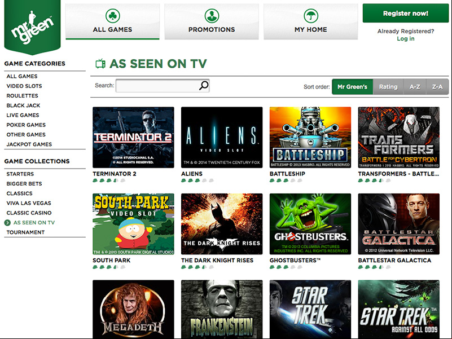Click the Log in link
The width and height of the screenshot is (452, 339).
point(406,38)
